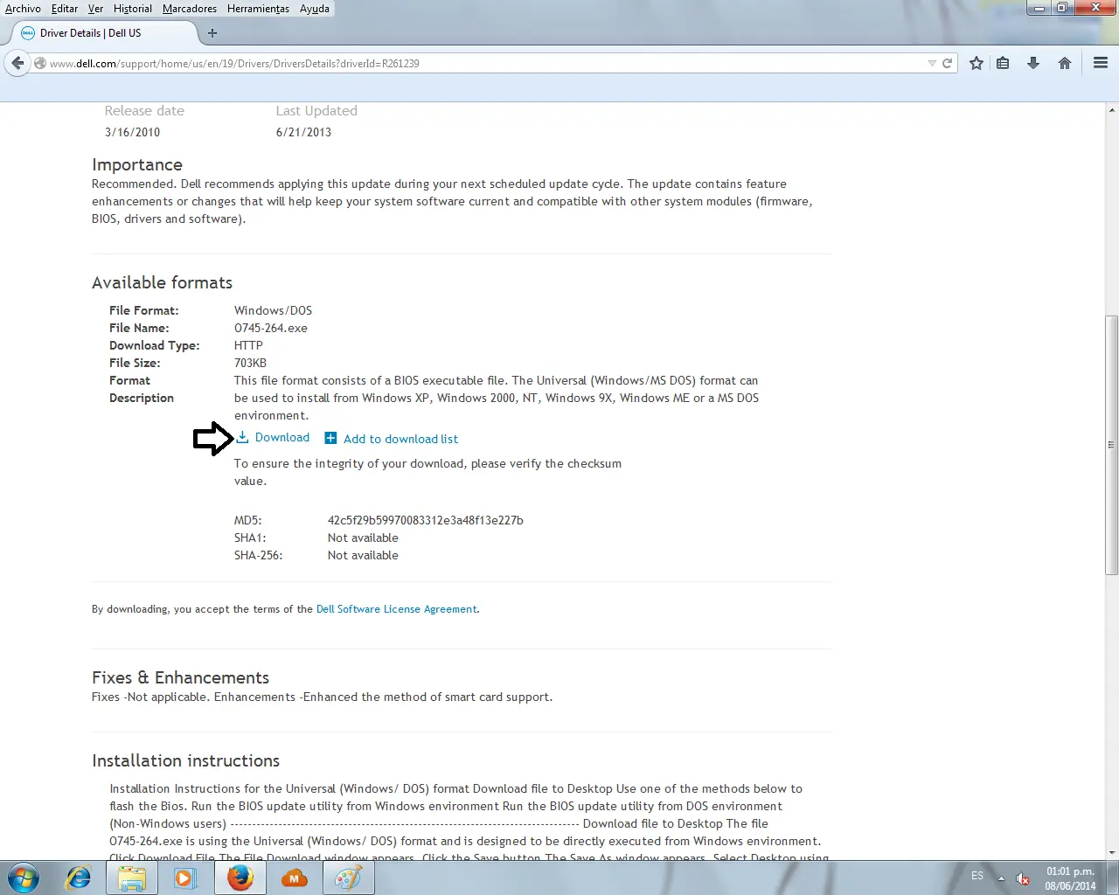Click the MD5 checksum value 42c5f29b…

pos(426,520)
